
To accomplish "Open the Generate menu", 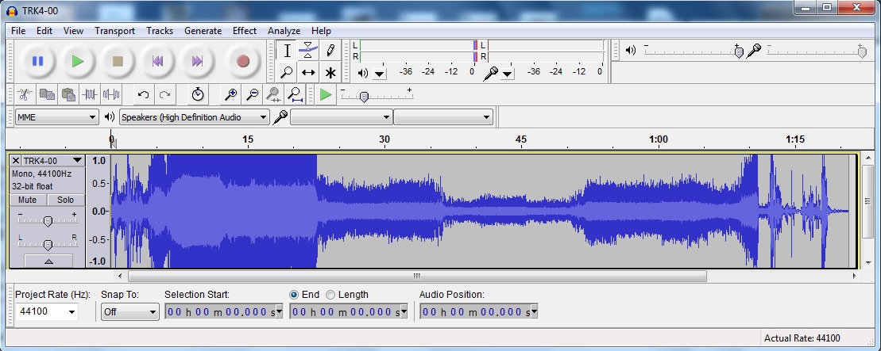I will click(203, 31).
